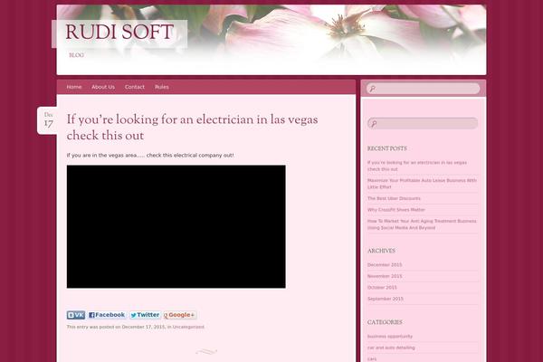Viewport: 543px width, 362px height.
Task: View October 2015 archive
Action: [382, 288]
